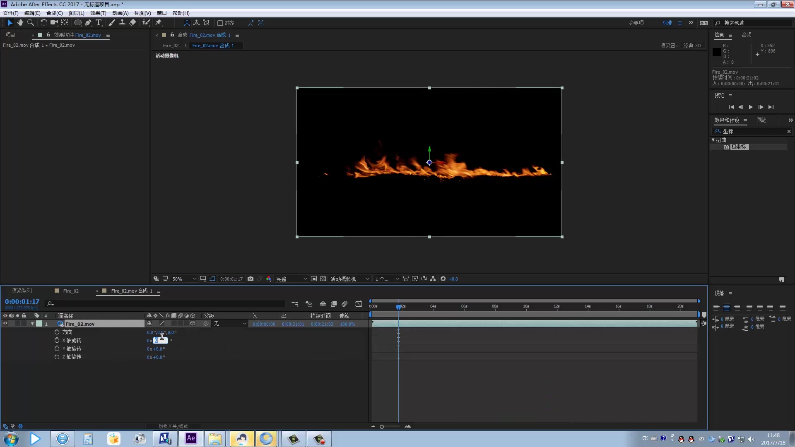Open Show Channel color management icon
The height and width of the screenshot is (447, 795).
pos(269,279)
